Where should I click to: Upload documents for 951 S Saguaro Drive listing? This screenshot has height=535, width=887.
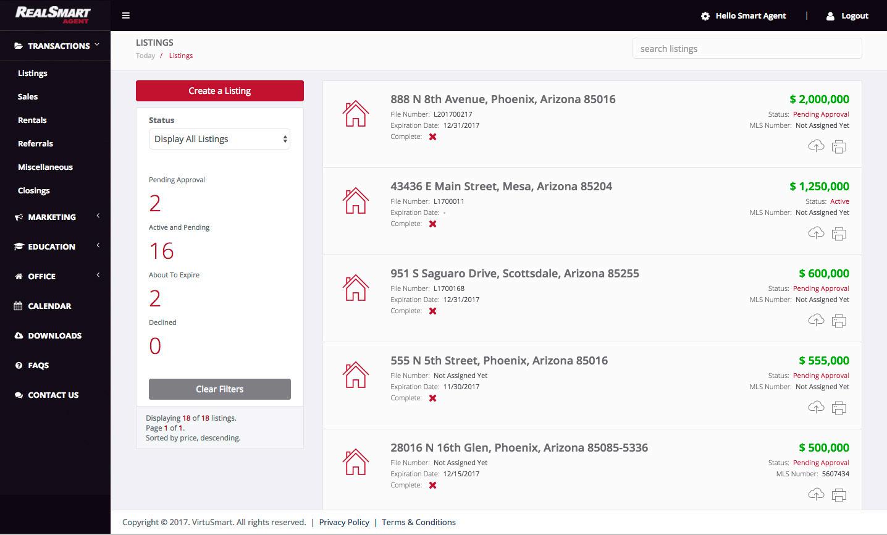coord(816,320)
